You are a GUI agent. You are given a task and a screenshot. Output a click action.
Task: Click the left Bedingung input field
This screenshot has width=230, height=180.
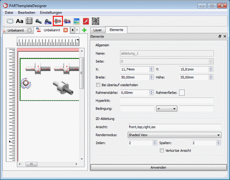pos(137,109)
